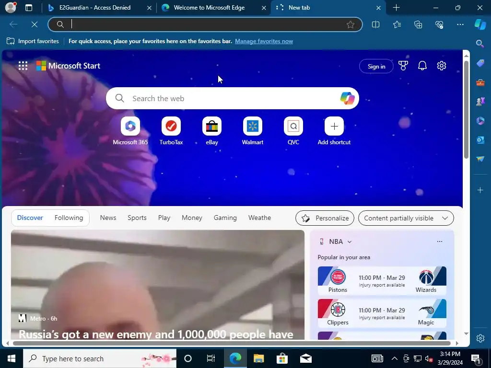This screenshot has height=368, width=491.
Task: Open the NBA card more options menu
Action: [440, 241]
